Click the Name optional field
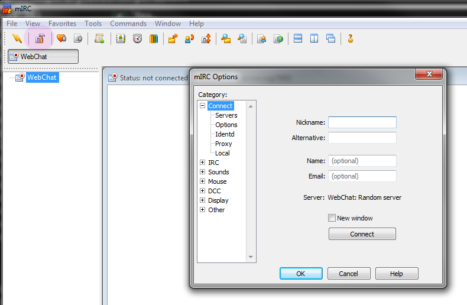This screenshot has height=305, width=467. coord(362,161)
